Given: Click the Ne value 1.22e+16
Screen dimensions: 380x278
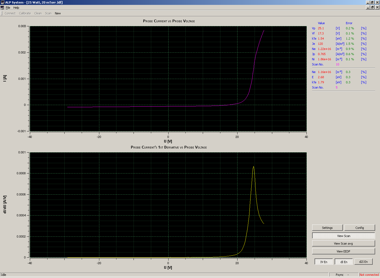Looking at the screenshot, I should click(x=324, y=49).
